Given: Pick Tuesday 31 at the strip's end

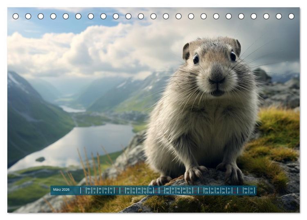Looking at the screenshot, I should (x=251, y=191).
